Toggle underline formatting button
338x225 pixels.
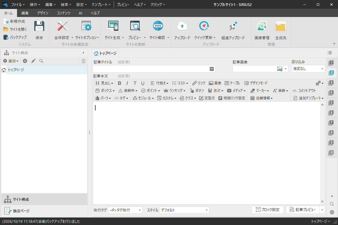143,83
